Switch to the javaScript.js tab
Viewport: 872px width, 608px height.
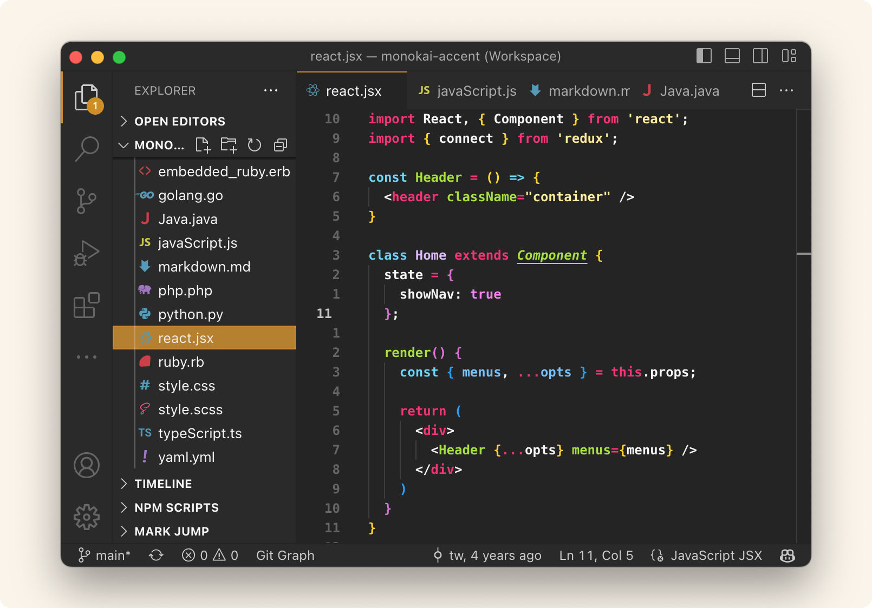(467, 91)
